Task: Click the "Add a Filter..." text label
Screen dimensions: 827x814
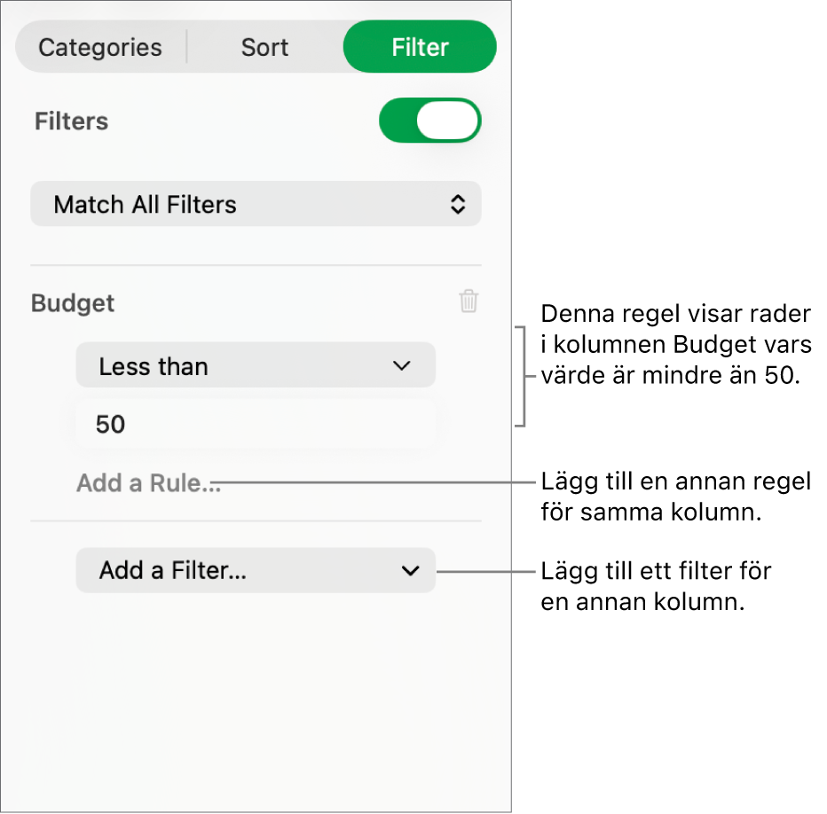Action: coord(173,570)
